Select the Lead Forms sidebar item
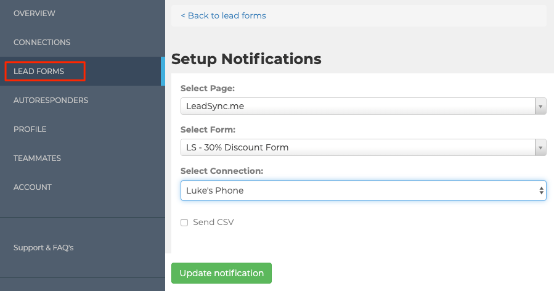This screenshot has width=554, height=291. point(39,72)
